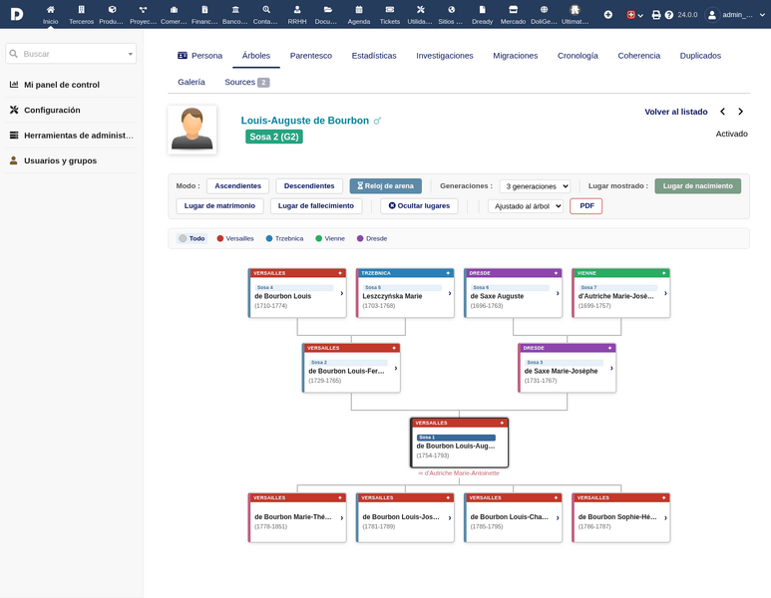Click plus icon on Leszczyńska Marie card
The height and width of the screenshot is (598, 771).
pos(448,273)
